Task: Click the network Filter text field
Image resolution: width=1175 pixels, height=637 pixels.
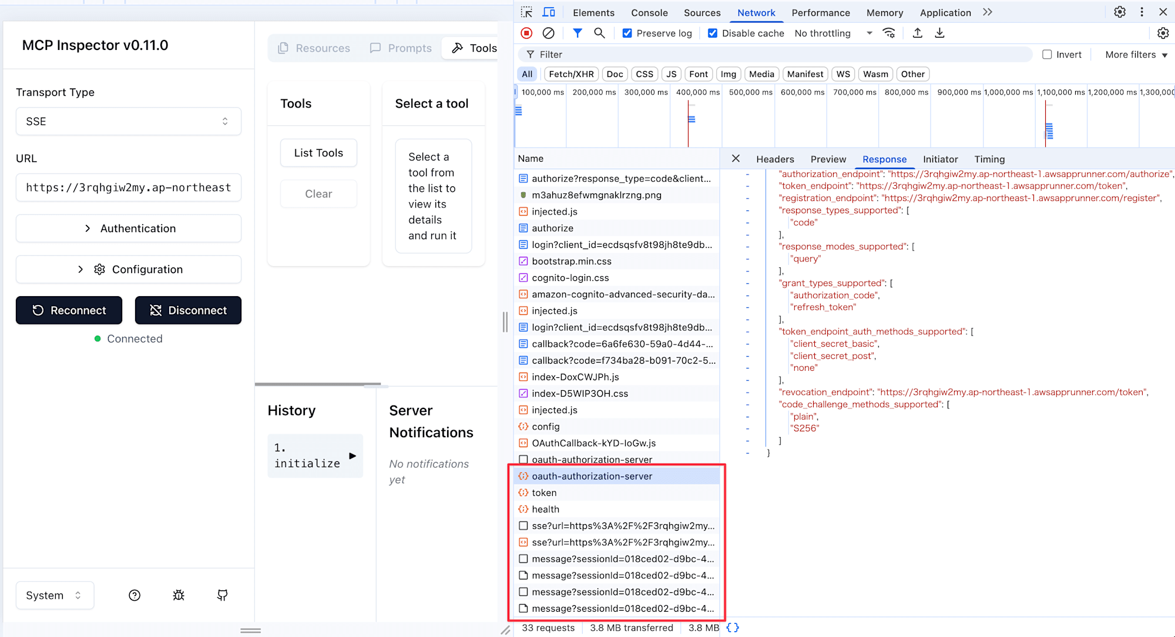Action: [775, 55]
